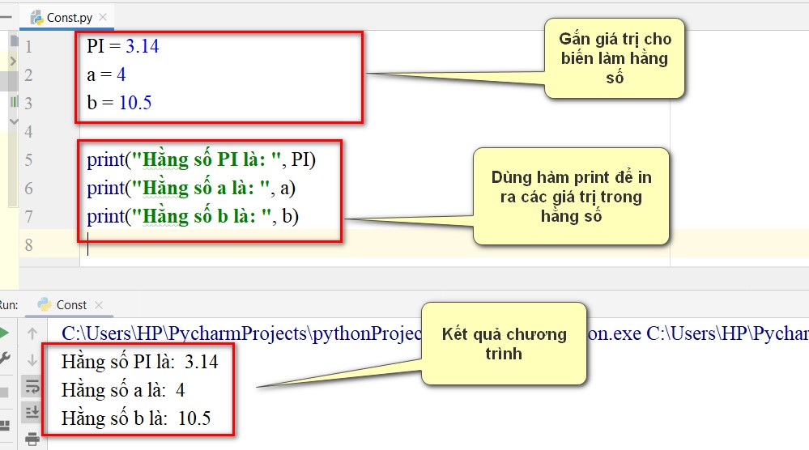Image resolution: width=809 pixels, height=450 pixels.
Task: Expand the down-pointing chevron in left strip
Action: 14,121
